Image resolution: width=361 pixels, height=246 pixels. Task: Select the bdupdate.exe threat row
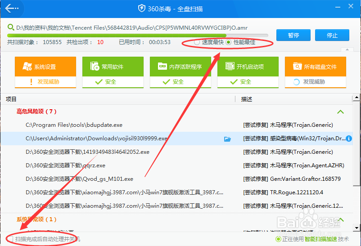176,125
